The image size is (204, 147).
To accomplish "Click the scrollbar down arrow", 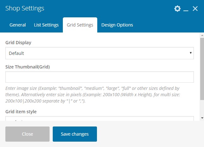I will click(x=202, y=118).
